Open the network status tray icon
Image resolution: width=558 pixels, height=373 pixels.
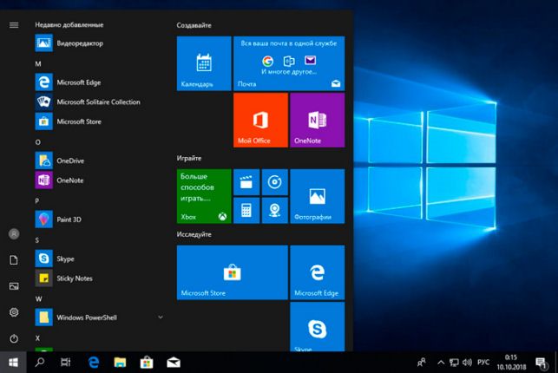coord(454,363)
